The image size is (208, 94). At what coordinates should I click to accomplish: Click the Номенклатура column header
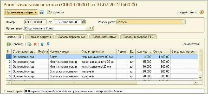[65, 52]
